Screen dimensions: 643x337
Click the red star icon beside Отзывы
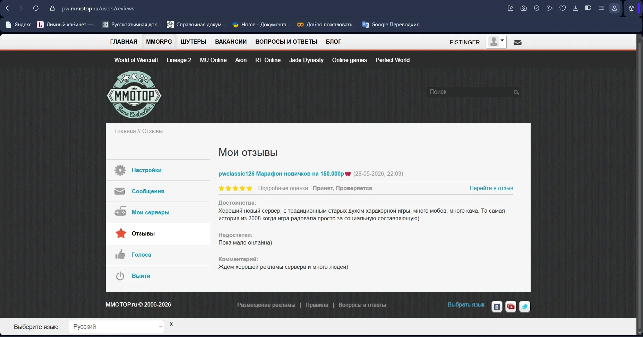[121, 233]
